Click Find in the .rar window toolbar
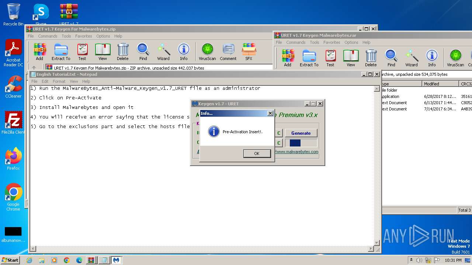The image size is (472, 265). (x=391, y=58)
